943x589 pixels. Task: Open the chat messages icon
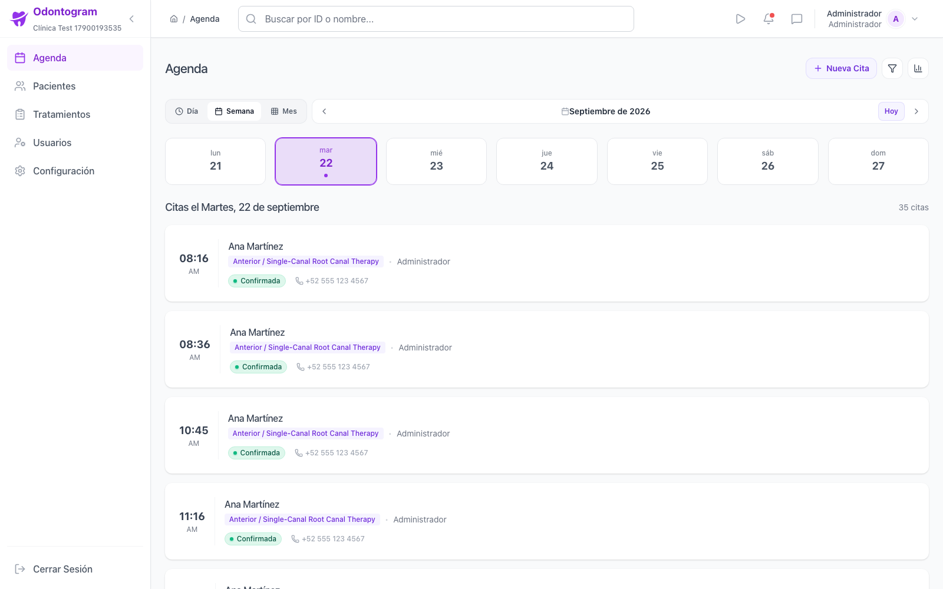click(x=797, y=19)
